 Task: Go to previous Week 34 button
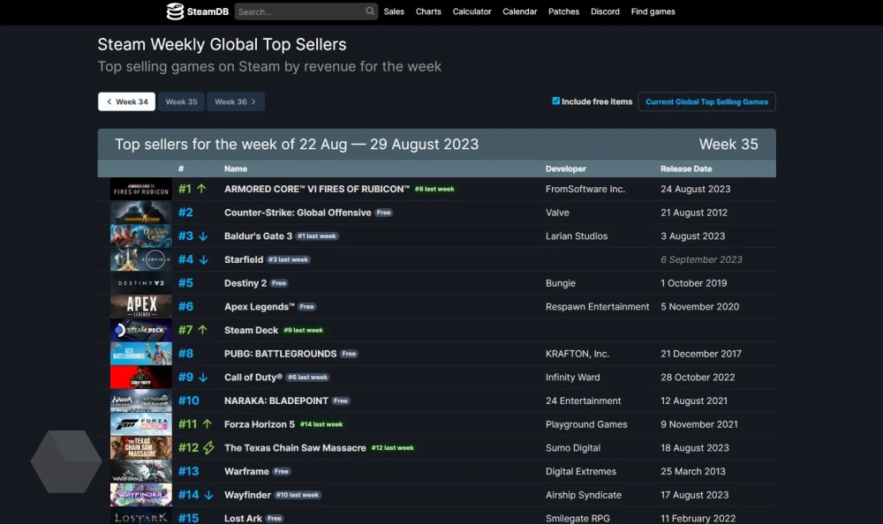126,101
